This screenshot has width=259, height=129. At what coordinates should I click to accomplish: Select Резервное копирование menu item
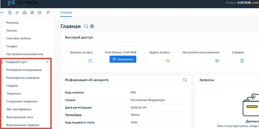[x=24, y=70]
